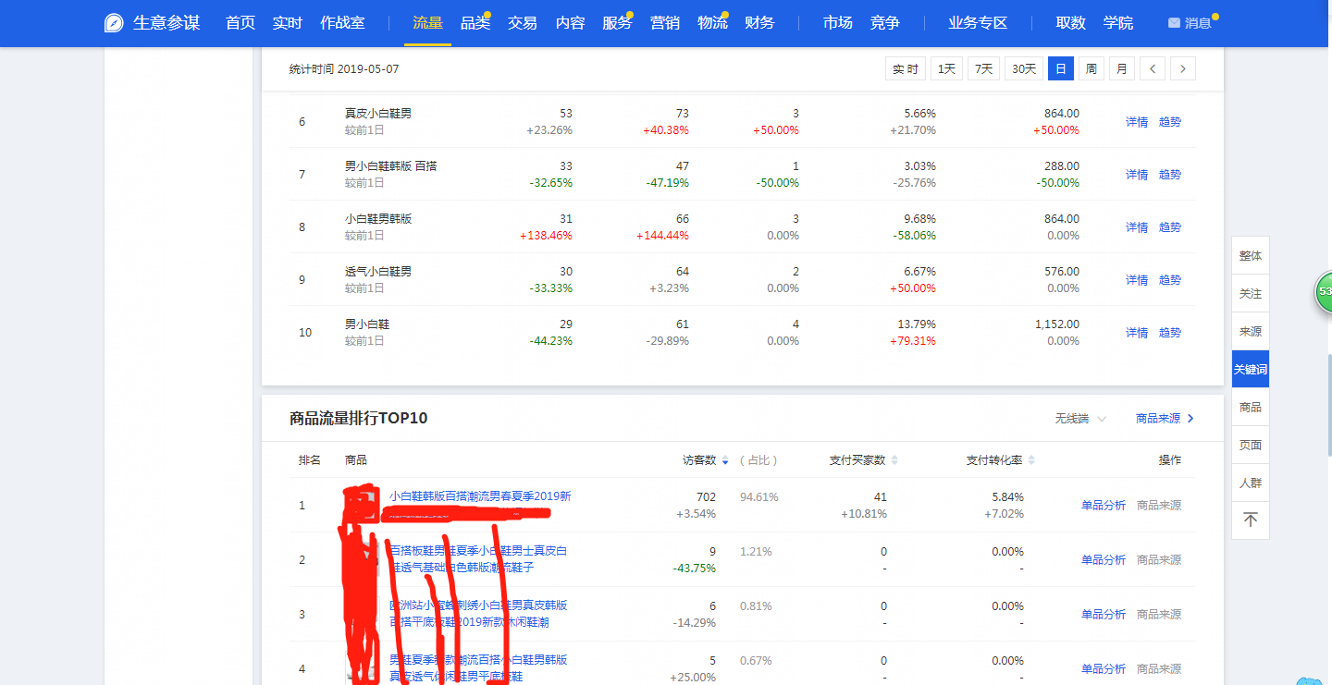The image size is (1332, 685).
Task: Switch to the 交易 navigation tab
Action: click(522, 22)
